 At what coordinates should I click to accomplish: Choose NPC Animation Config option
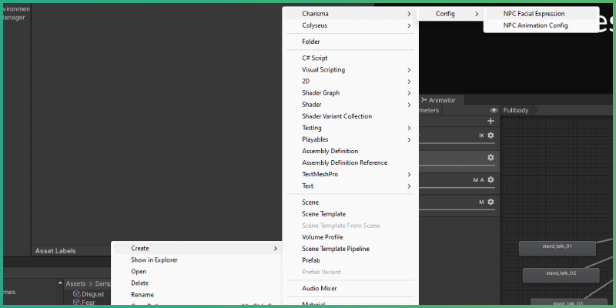[535, 25]
